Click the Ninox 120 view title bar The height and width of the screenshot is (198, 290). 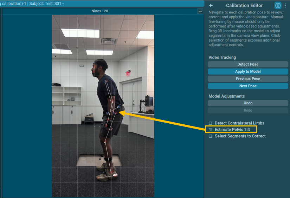pos(100,11)
